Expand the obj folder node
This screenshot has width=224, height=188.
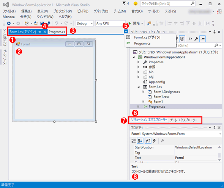pos(138,77)
